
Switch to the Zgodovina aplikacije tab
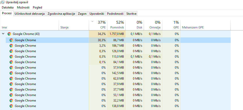(61, 14)
